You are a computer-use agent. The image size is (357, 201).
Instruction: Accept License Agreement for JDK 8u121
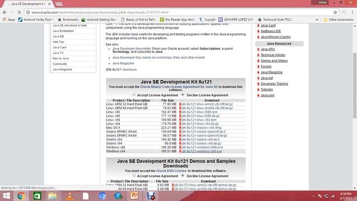tap(134, 94)
